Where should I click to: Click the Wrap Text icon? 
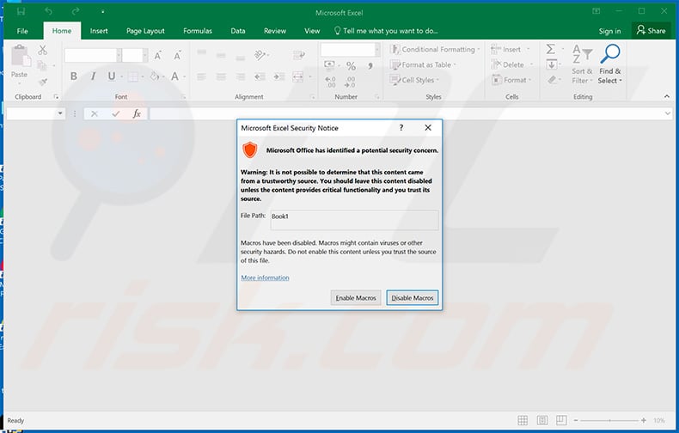[299, 55]
